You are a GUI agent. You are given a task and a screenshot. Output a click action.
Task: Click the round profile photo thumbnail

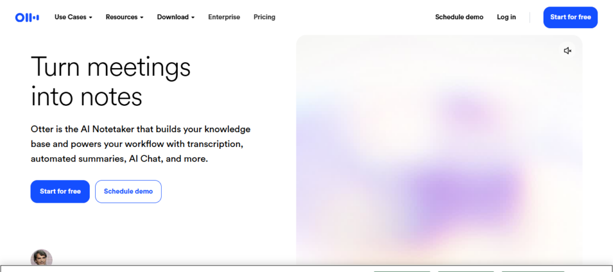coord(41,258)
